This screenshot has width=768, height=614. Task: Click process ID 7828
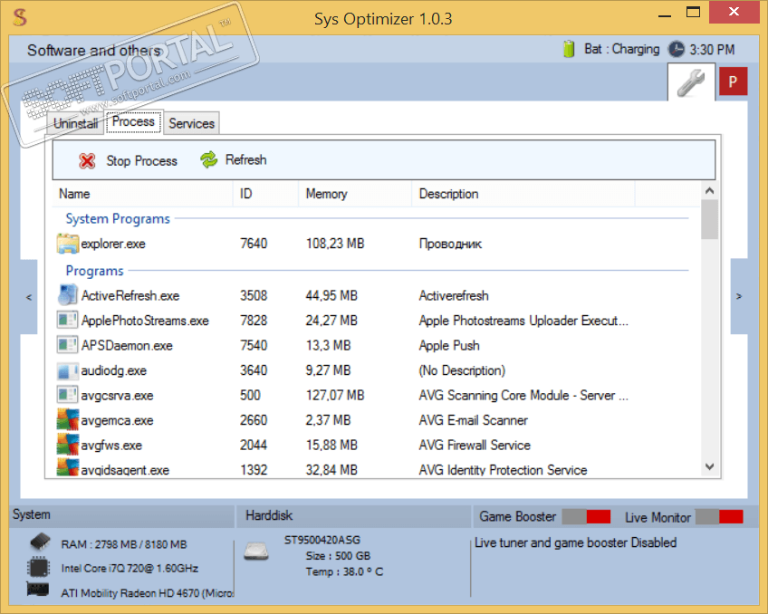[254, 321]
